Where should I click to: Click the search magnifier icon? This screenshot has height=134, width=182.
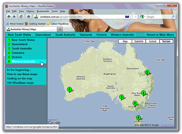[173, 17]
